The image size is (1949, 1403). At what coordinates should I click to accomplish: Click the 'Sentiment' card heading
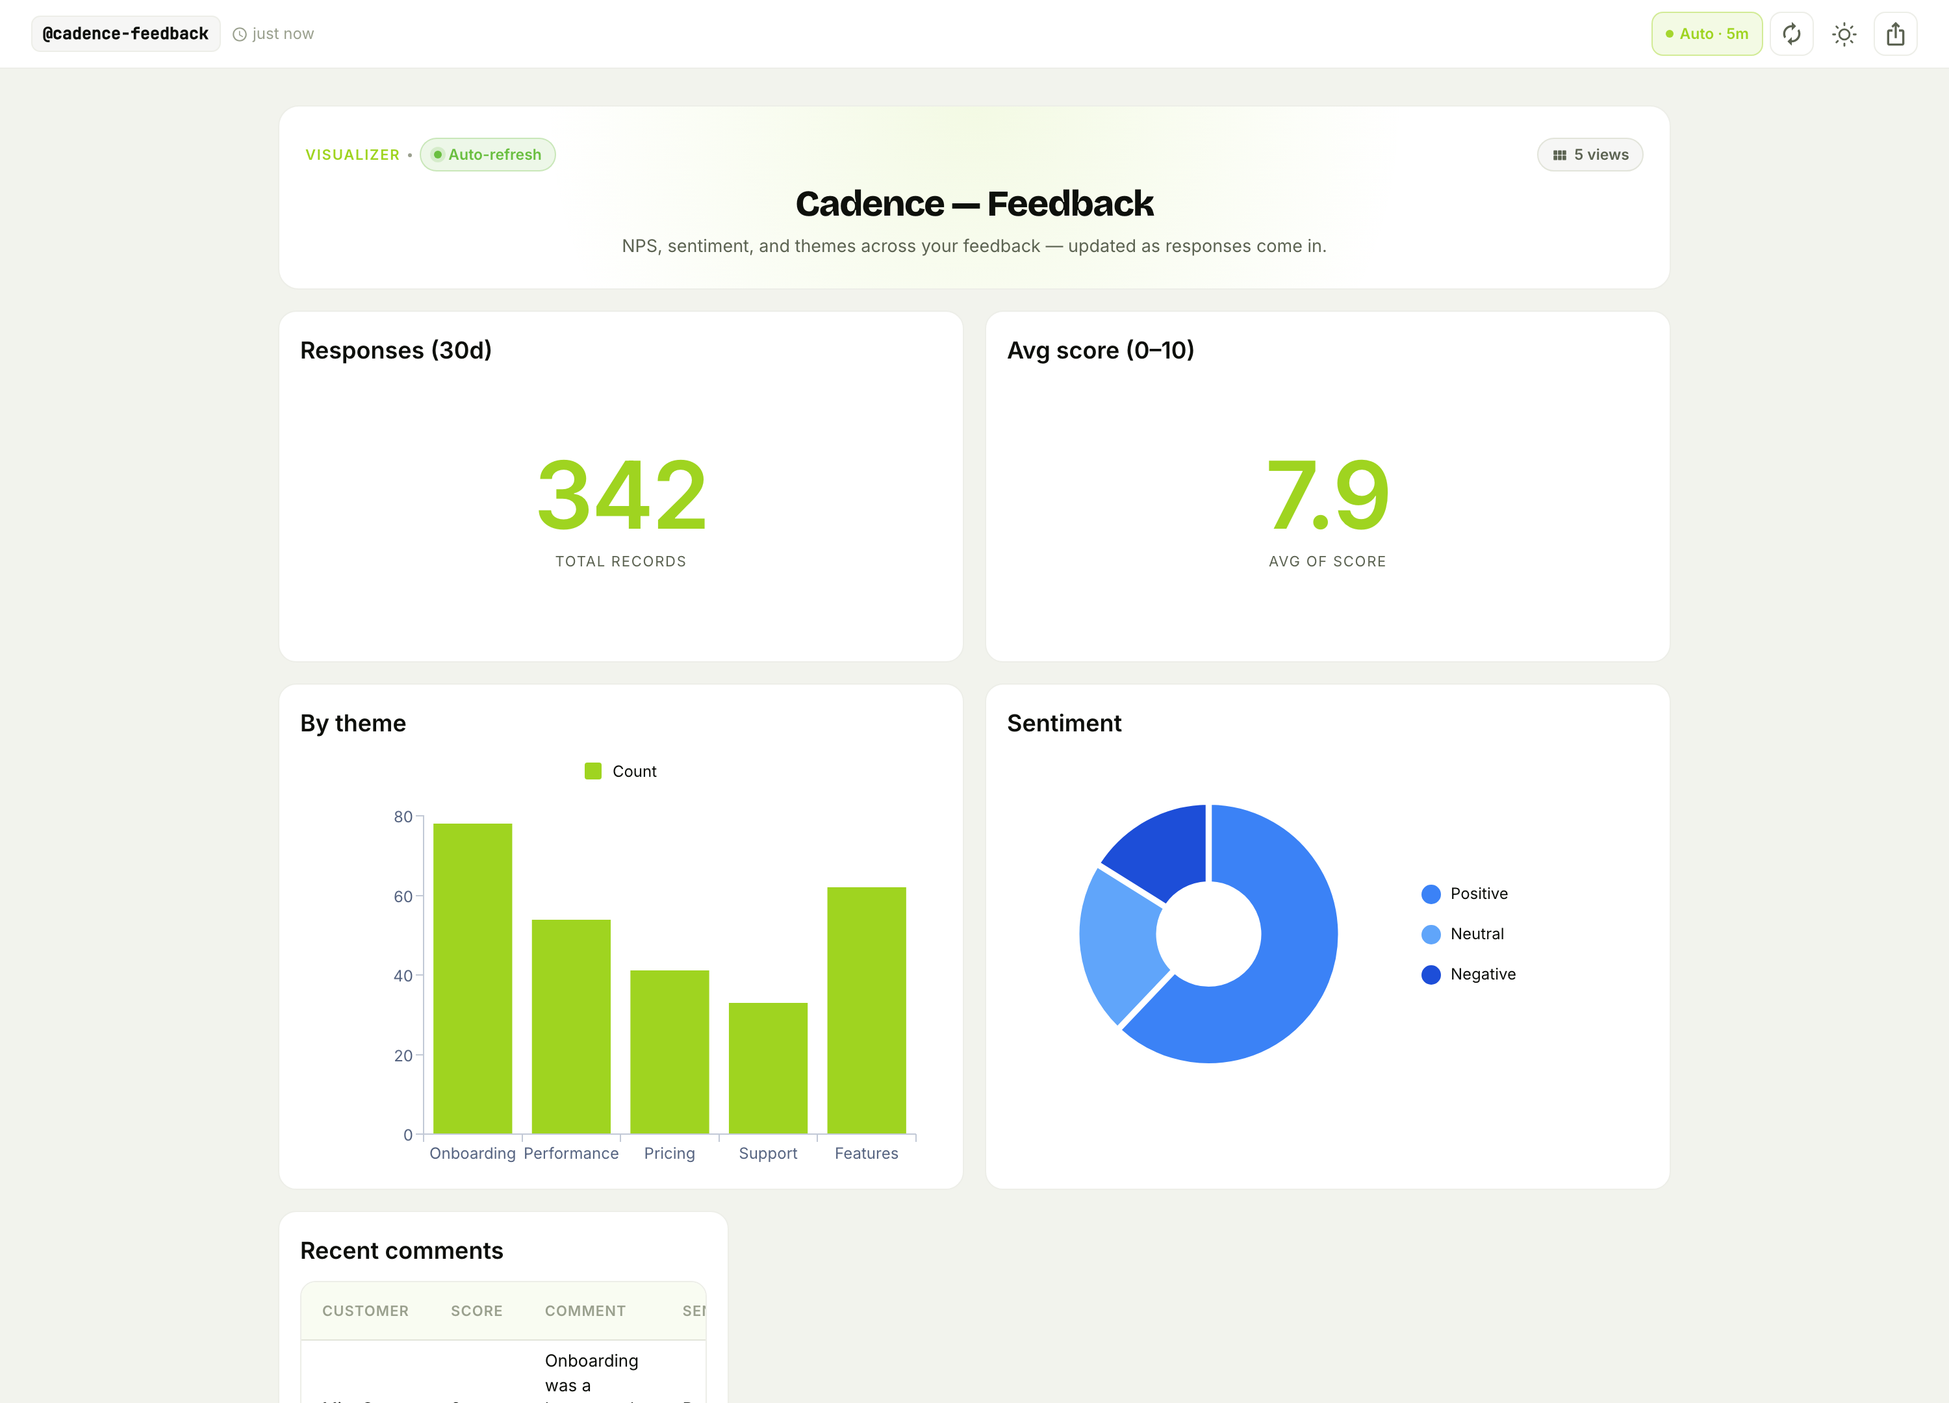pos(1064,724)
